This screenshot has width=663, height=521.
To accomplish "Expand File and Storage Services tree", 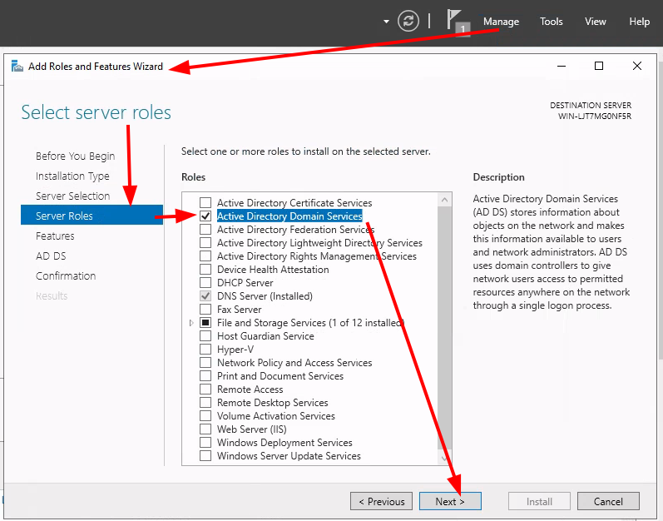I will pos(191,323).
